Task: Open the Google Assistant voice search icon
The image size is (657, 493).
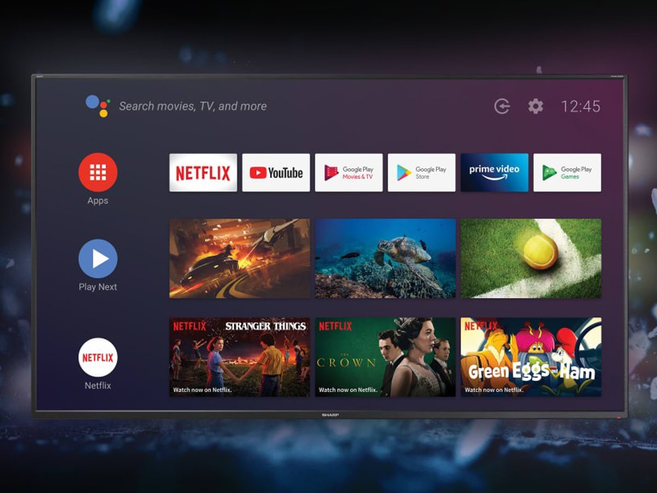Action: coord(97,106)
